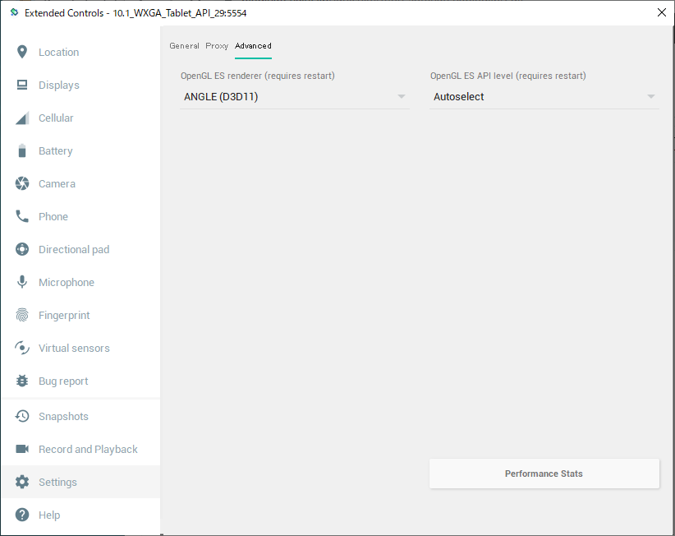Viewport: 675px width, 536px height.
Task: Open Bug report text entry
Action: (x=63, y=381)
